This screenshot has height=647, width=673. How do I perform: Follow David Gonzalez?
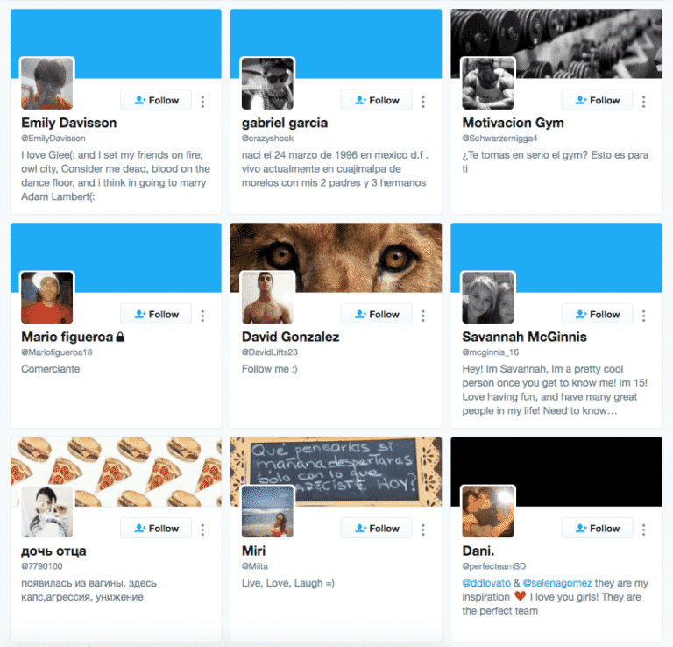tap(377, 314)
